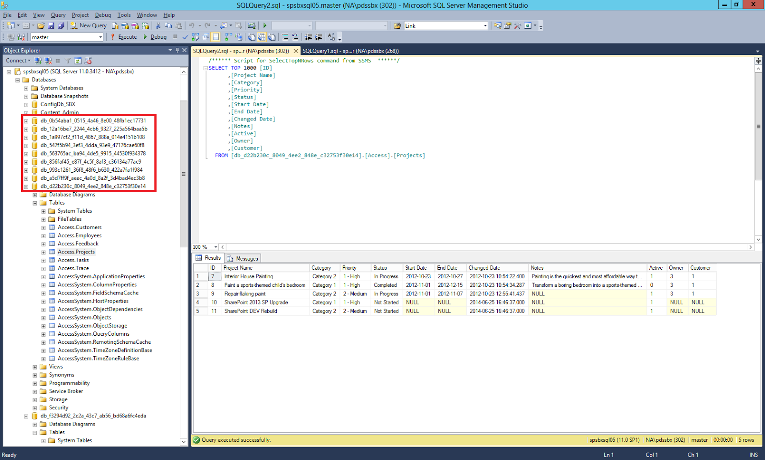Click the Solution Explorer icon next to Link box

click(x=498, y=26)
